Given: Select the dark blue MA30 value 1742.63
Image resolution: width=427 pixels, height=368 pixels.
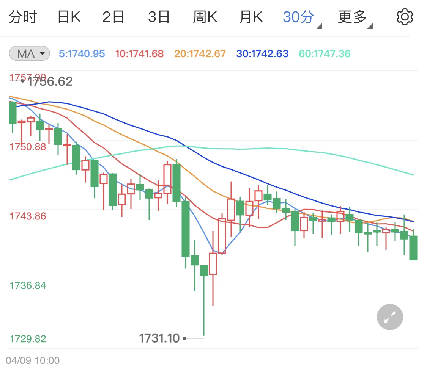Looking at the screenshot, I should pos(262,53).
